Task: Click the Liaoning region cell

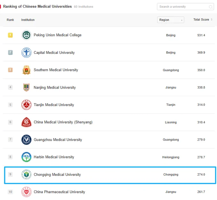Action: tap(171, 122)
